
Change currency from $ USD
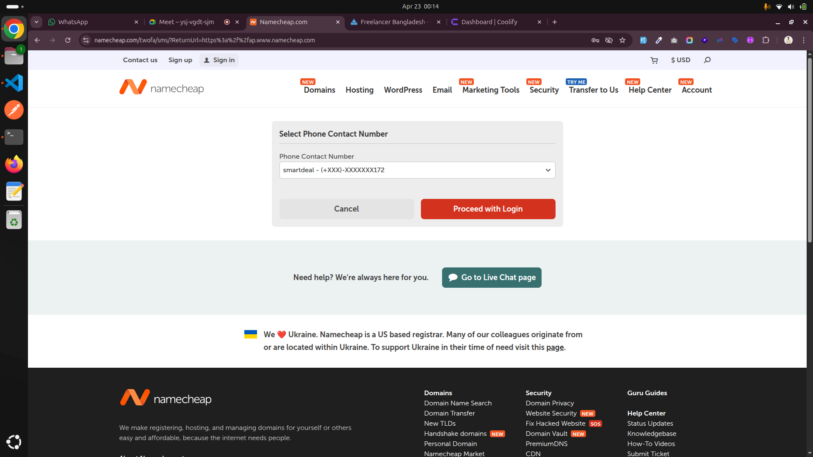(680, 60)
